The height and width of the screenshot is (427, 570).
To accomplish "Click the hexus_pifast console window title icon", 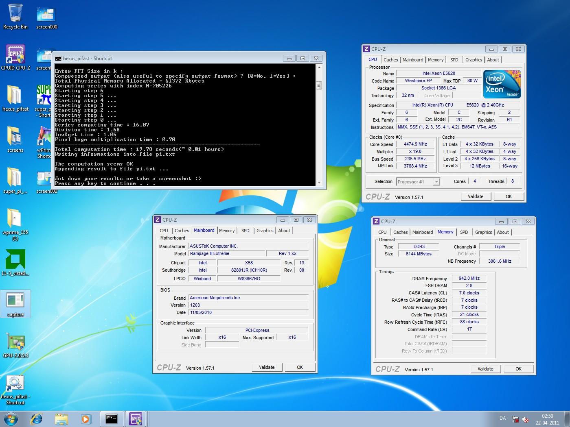I will tap(58, 59).
